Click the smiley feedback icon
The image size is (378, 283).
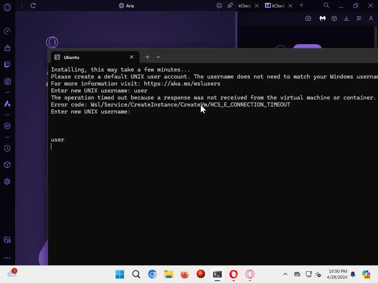click(x=219, y=6)
